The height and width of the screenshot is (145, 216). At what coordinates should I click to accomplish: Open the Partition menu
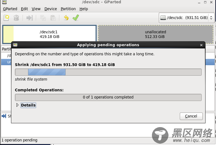(x=68, y=9)
